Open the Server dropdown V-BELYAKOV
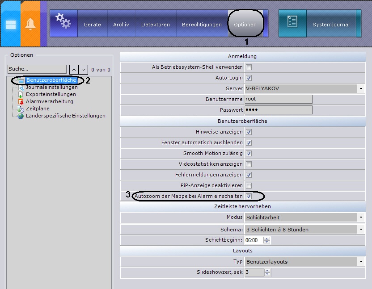Viewport: 372px width, 289px height. pyautogui.click(x=304, y=89)
